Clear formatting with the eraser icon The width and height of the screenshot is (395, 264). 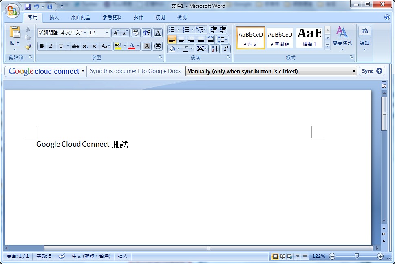pos(136,33)
